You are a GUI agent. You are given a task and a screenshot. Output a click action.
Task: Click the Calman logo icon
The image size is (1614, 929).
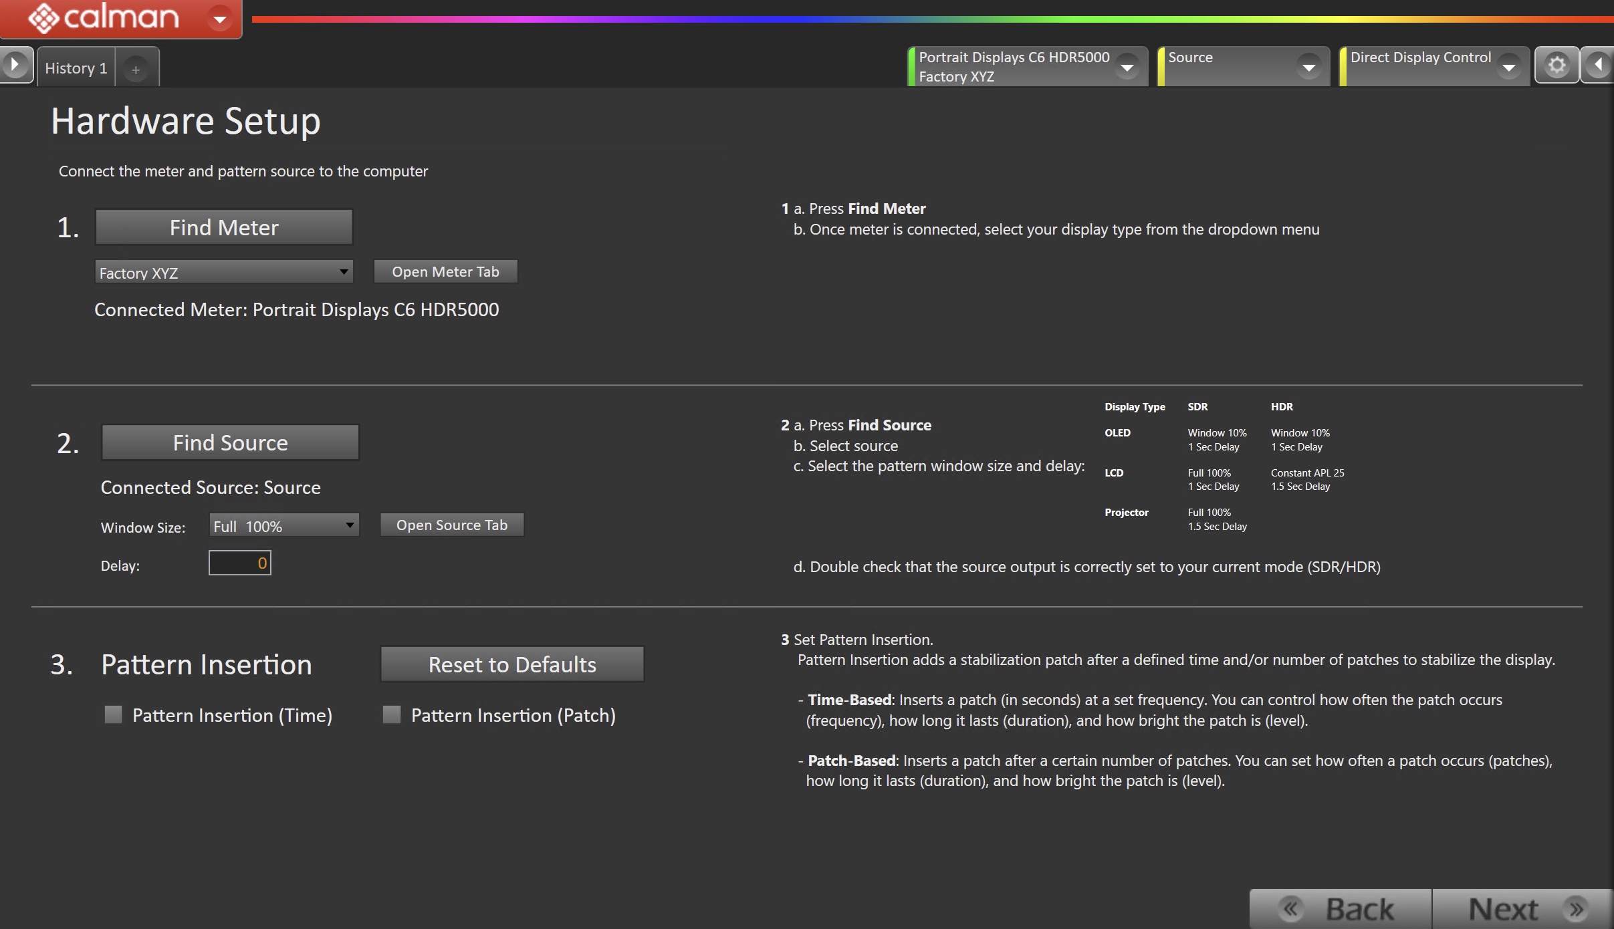point(44,18)
